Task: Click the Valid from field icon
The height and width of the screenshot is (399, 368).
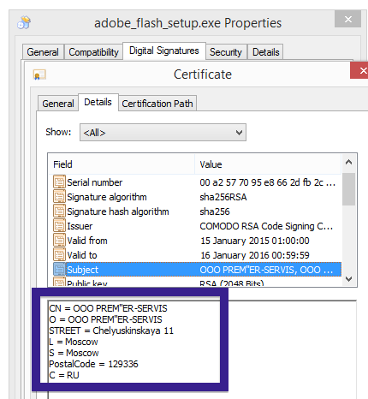Action: [x=59, y=241]
